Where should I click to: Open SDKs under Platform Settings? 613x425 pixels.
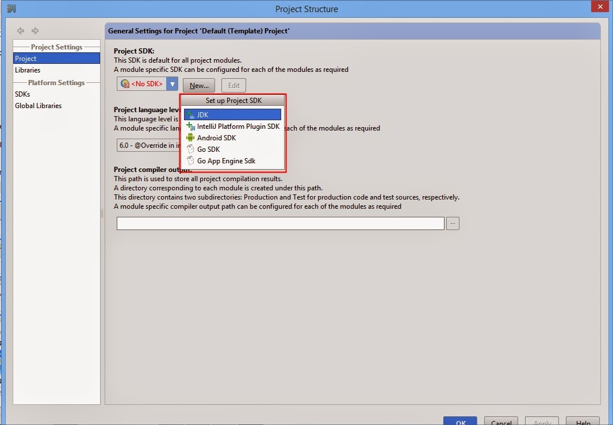pos(57,94)
